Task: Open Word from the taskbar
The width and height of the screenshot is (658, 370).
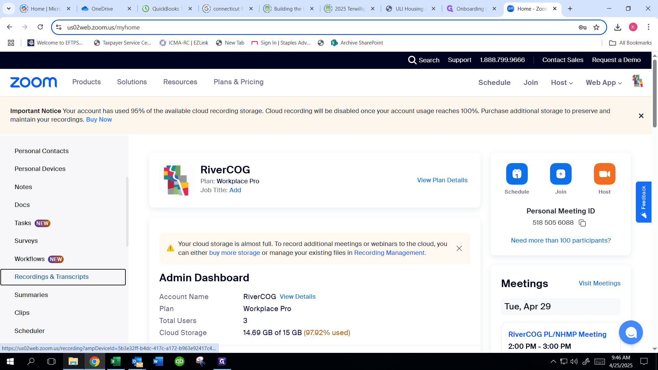Action: 158,361
